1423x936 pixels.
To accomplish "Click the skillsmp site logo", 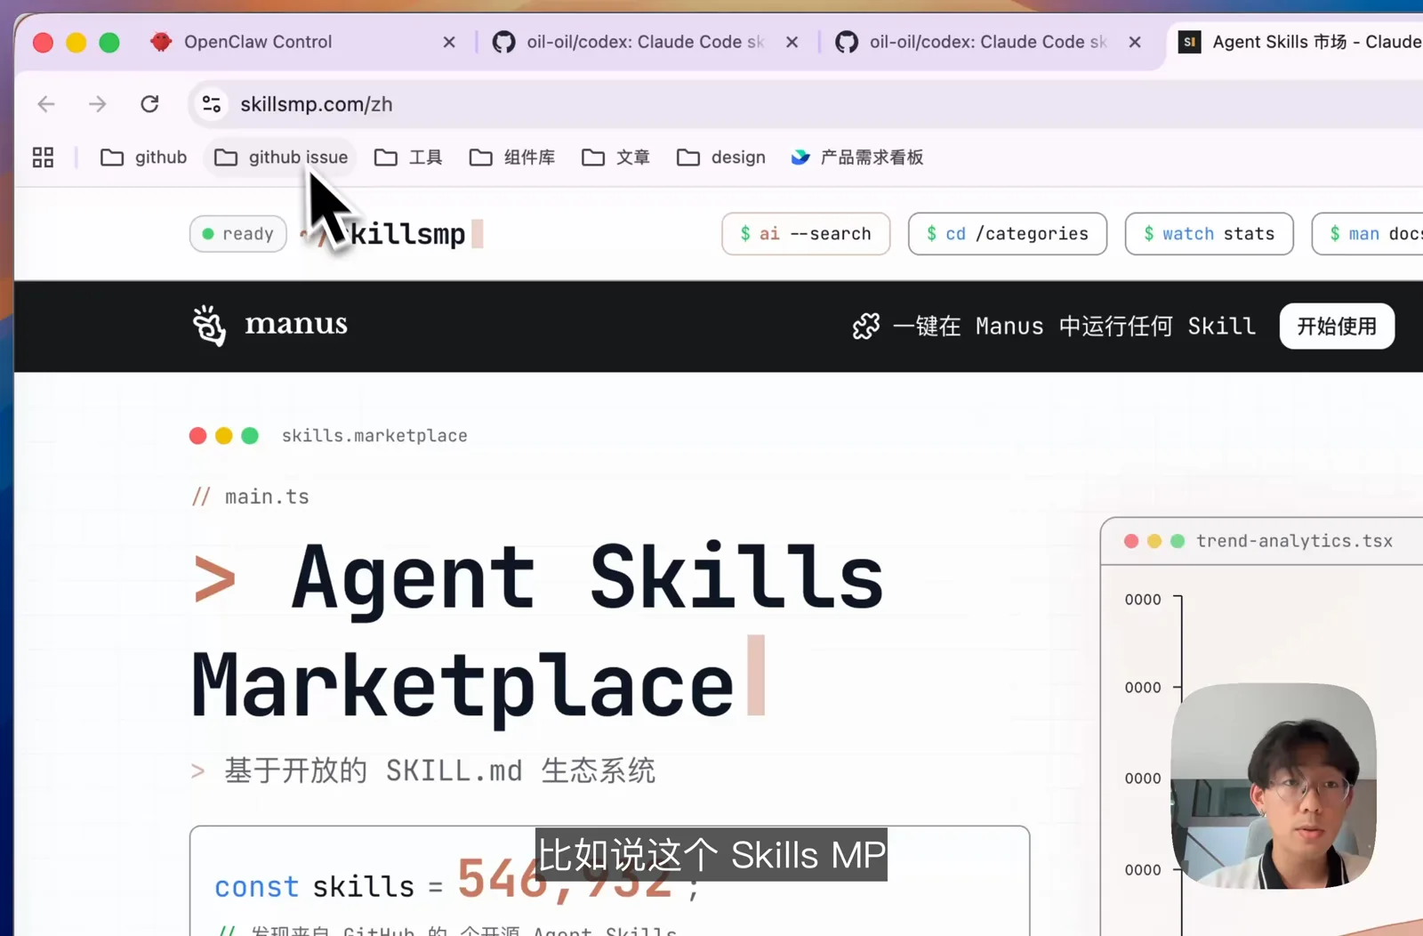I will click(x=391, y=234).
